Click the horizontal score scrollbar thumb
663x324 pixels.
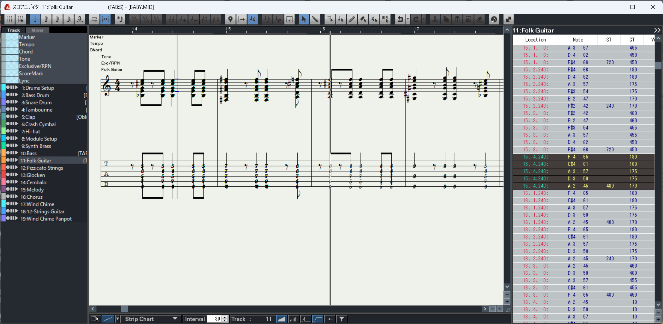tap(124, 309)
